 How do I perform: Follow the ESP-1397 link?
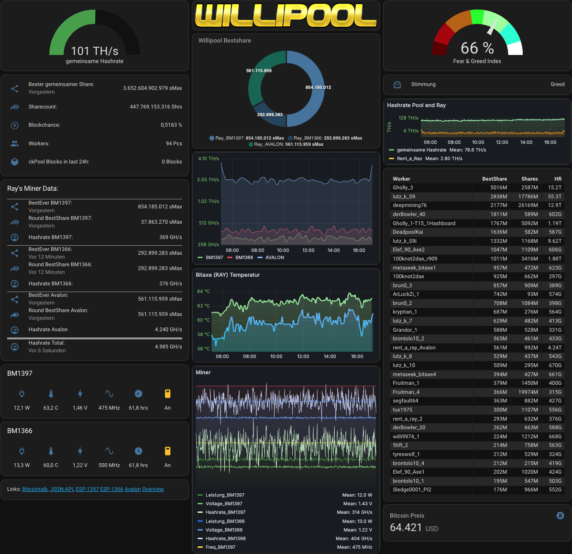coord(87,489)
